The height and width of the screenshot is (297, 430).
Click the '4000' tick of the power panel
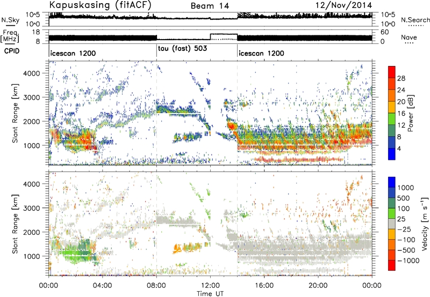tap(32, 73)
